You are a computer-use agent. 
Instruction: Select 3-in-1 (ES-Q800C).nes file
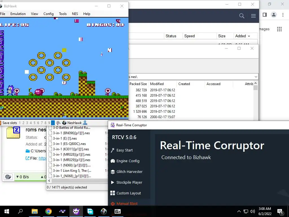(x=69, y=144)
